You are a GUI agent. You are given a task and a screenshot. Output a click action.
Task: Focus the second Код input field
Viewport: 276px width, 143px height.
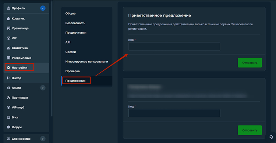point(174,113)
